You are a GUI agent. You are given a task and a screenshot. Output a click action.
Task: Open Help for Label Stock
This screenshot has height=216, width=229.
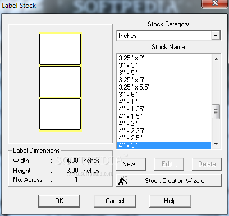tap(170, 201)
